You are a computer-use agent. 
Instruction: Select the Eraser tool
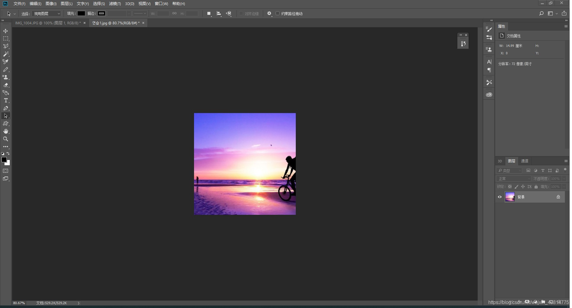point(6,85)
